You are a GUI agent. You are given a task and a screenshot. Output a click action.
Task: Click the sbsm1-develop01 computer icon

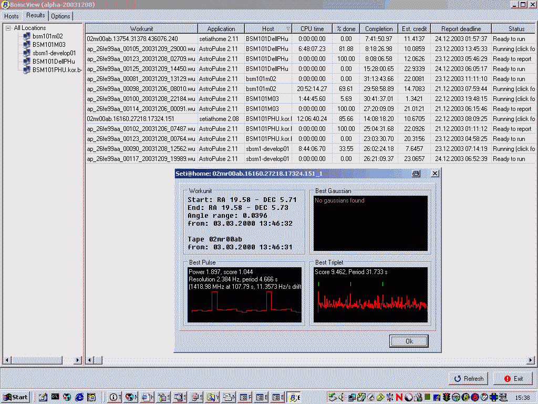26,53
